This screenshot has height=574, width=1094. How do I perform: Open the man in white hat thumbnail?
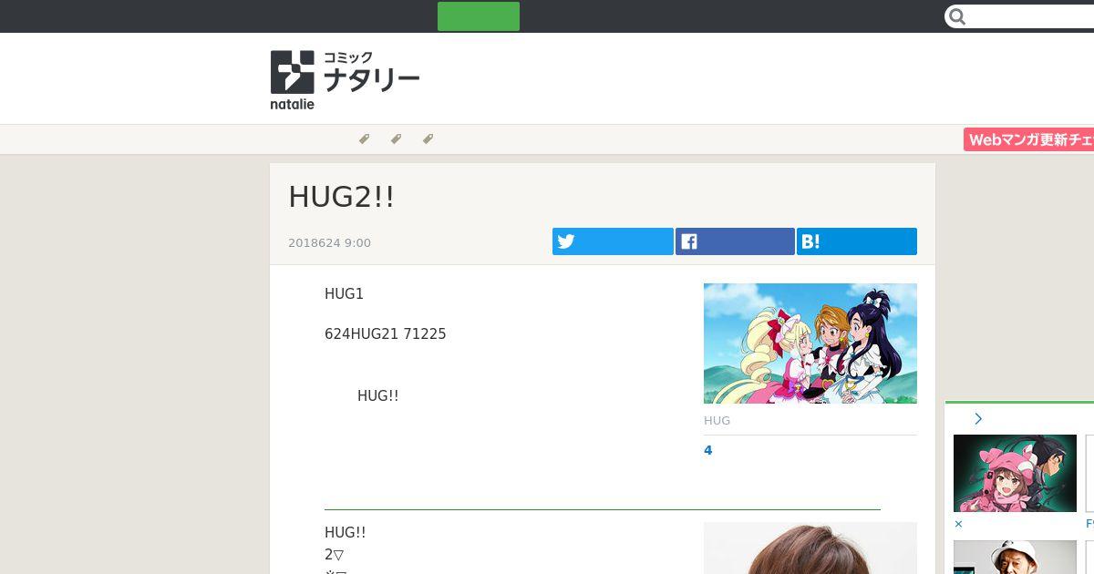click(1015, 557)
